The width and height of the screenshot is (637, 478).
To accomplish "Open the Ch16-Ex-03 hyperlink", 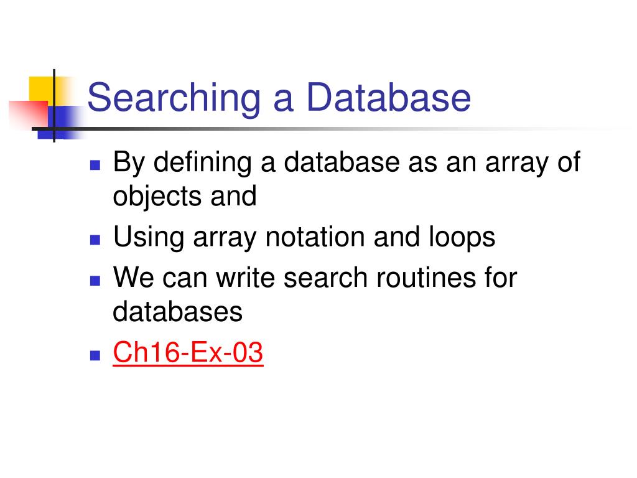I will coord(188,352).
